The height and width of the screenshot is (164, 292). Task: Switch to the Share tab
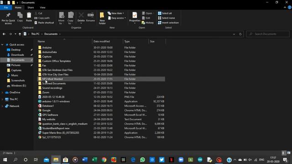point(31,7)
